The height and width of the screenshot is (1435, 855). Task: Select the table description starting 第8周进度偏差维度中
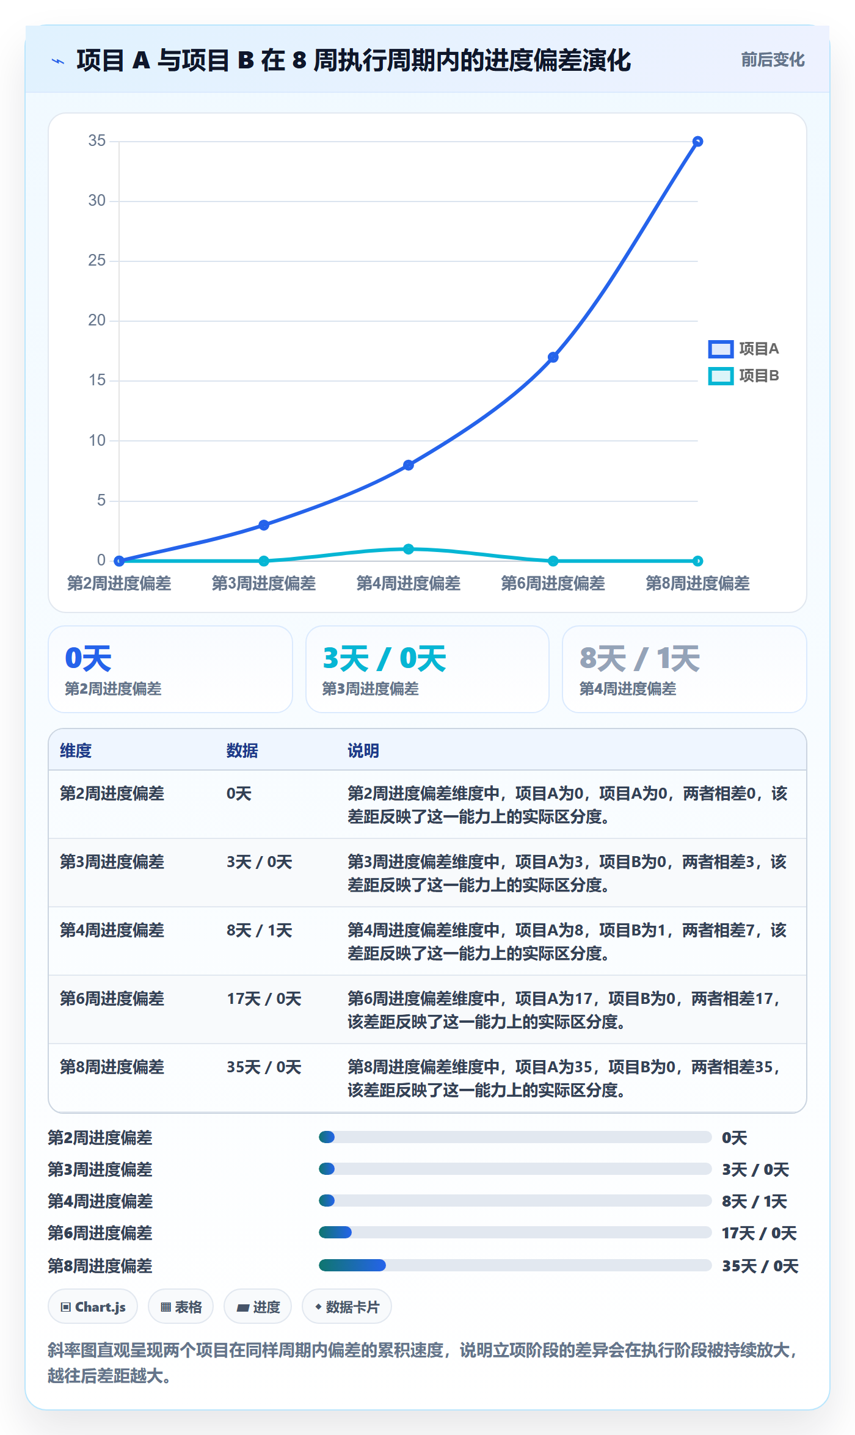[x=564, y=1078]
